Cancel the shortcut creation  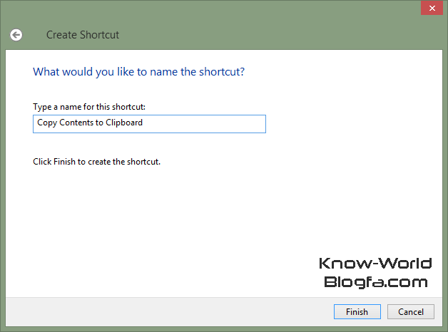(x=410, y=311)
